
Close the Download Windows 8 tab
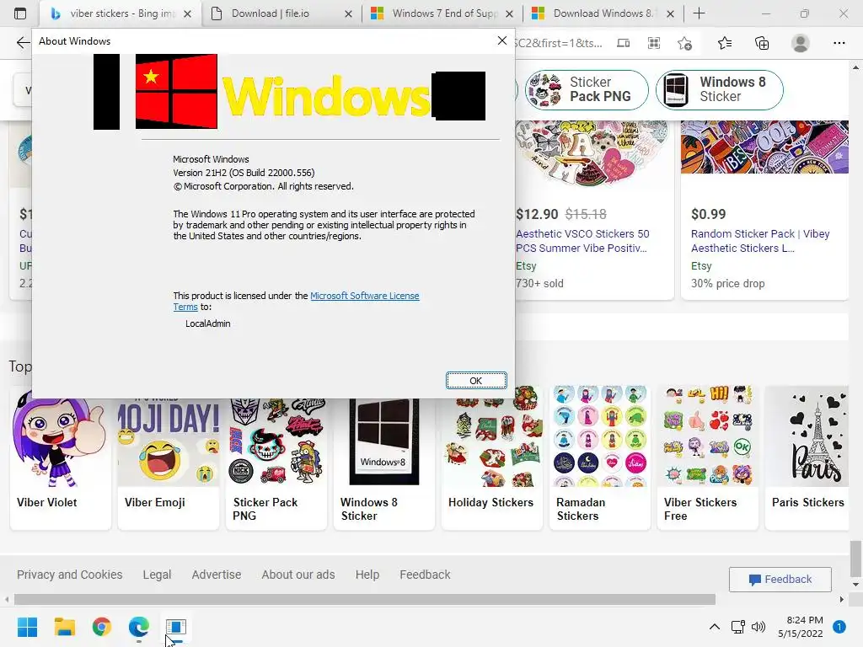(670, 13)
